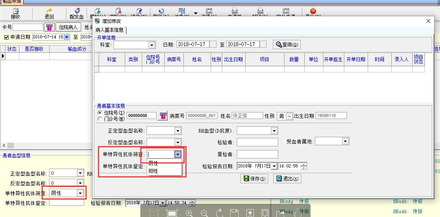Click the 1:1 actual size icon in overlay
This screenshot has height=217, width=440.
pyautogui.click(x=153, y=214)
